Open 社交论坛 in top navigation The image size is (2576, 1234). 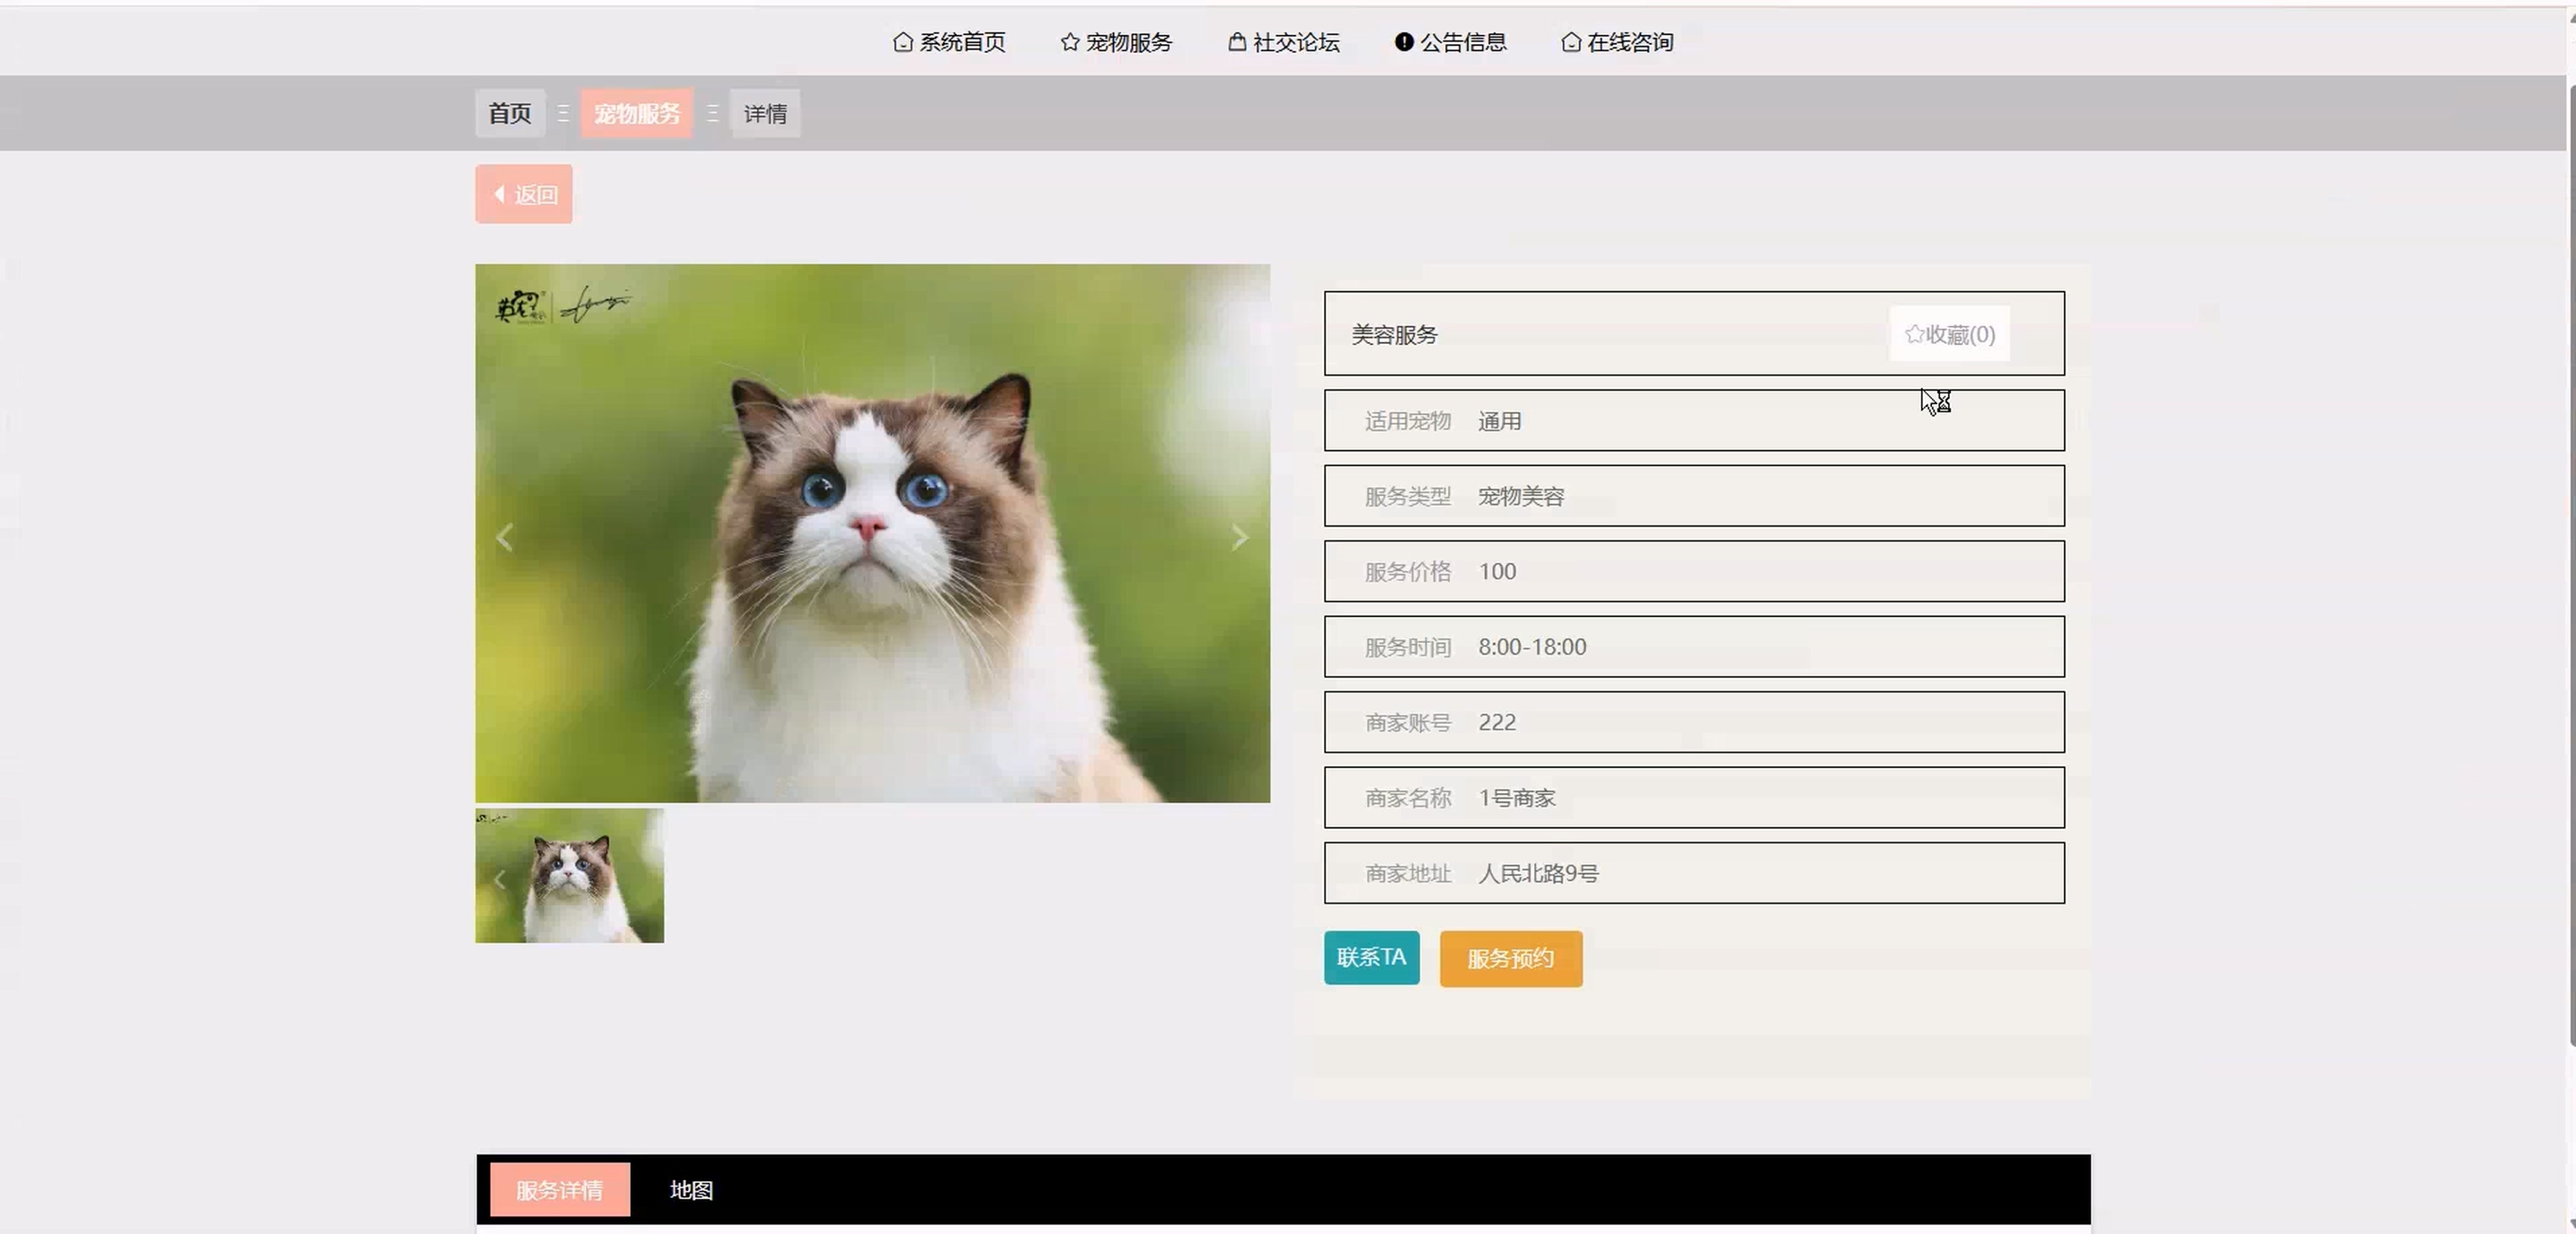click(1295, 42)
